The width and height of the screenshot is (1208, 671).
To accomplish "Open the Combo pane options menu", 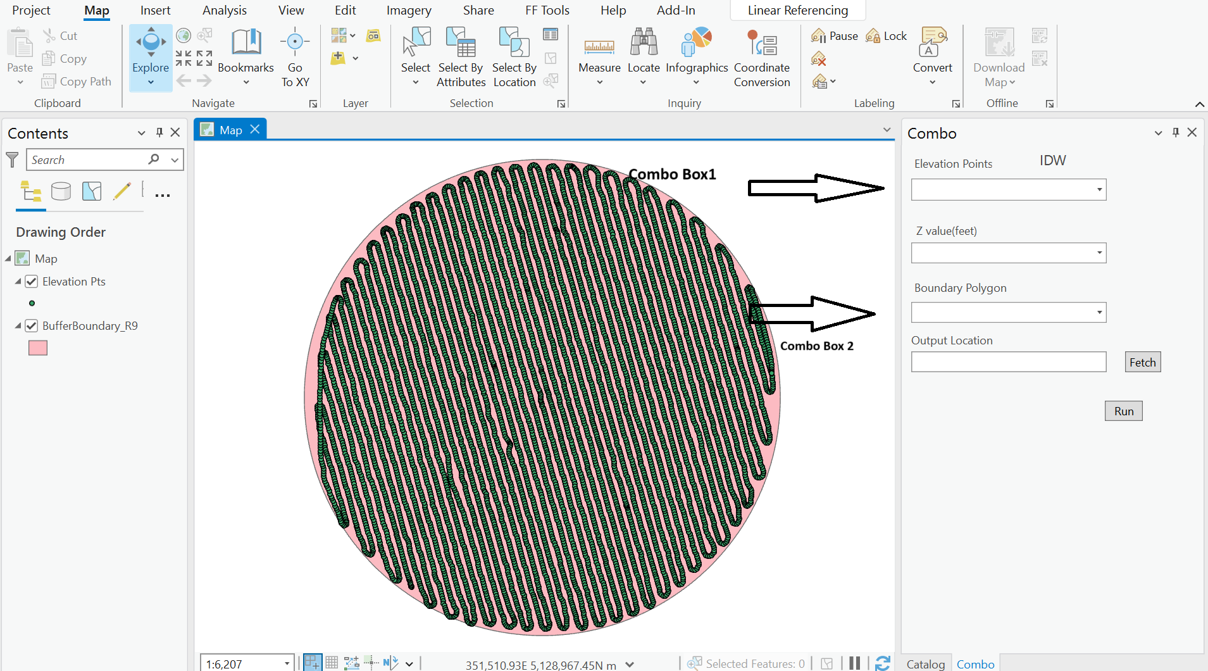I will (1158, 132).
